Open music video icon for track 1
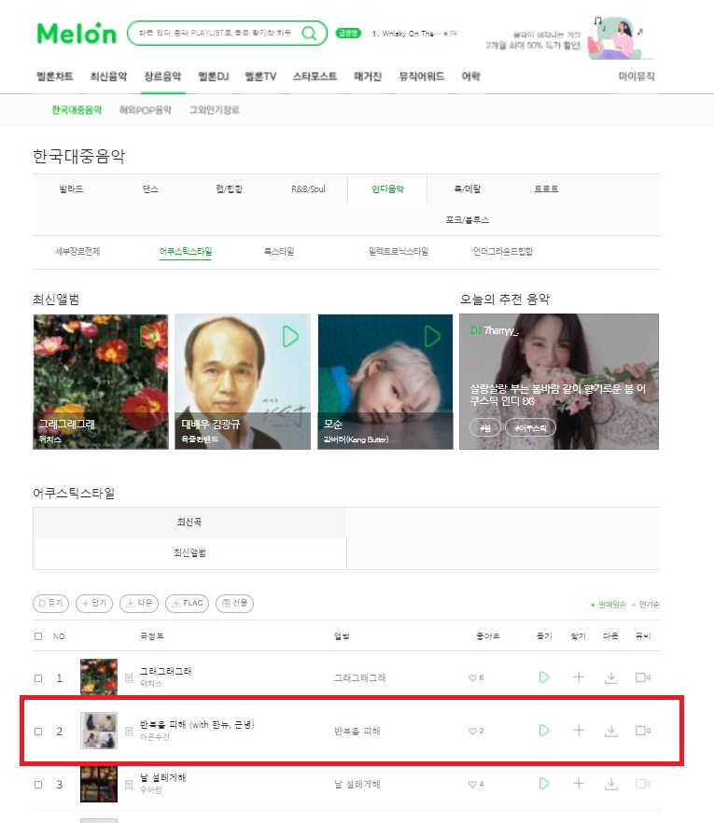This screenshot has height=823, width=714. pyautogui.click(x=643, y=677)
